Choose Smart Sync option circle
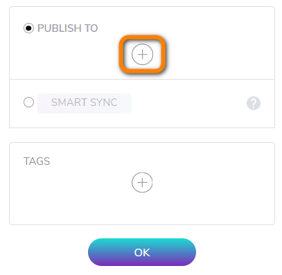Image resolution: width=282 pixels, height=275 pixels. (28, 102)
